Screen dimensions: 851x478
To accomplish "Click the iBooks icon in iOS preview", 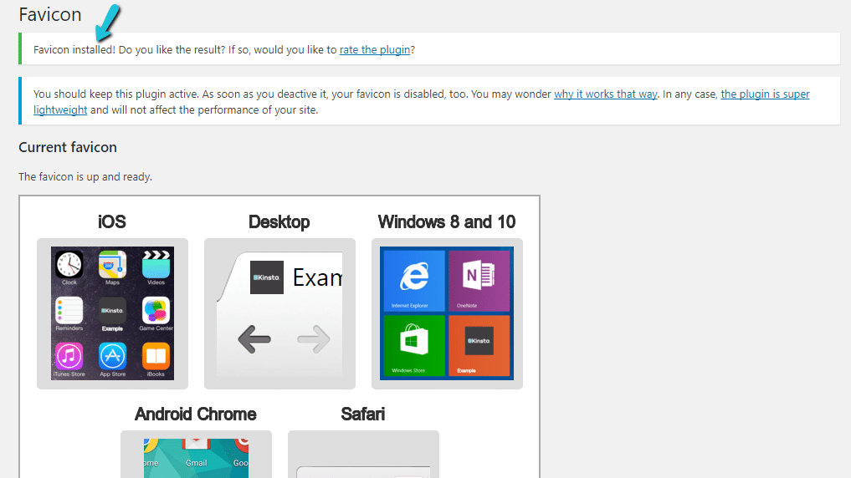I will pyautogui.click(x=156, y=356).
